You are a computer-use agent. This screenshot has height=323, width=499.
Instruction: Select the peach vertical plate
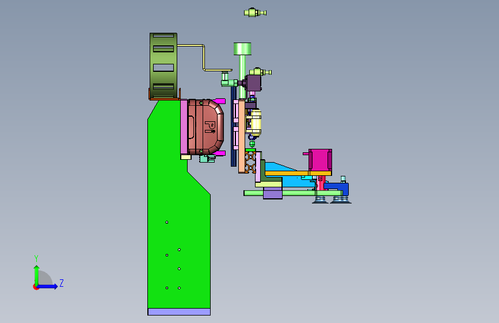242,137
